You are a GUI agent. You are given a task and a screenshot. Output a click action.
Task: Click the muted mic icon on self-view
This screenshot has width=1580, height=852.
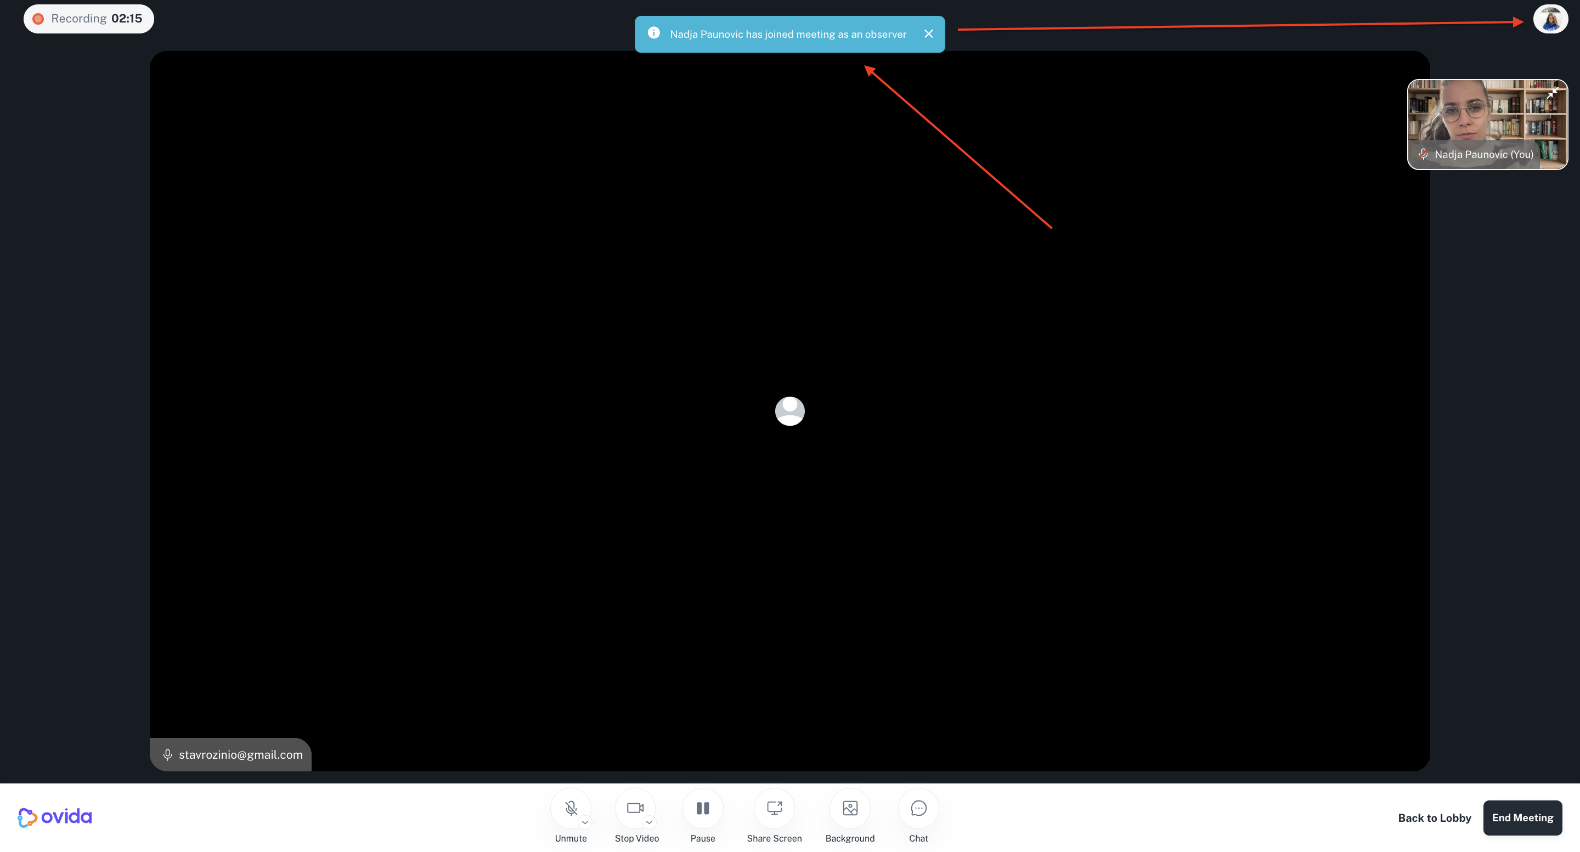pos(1423,154)
